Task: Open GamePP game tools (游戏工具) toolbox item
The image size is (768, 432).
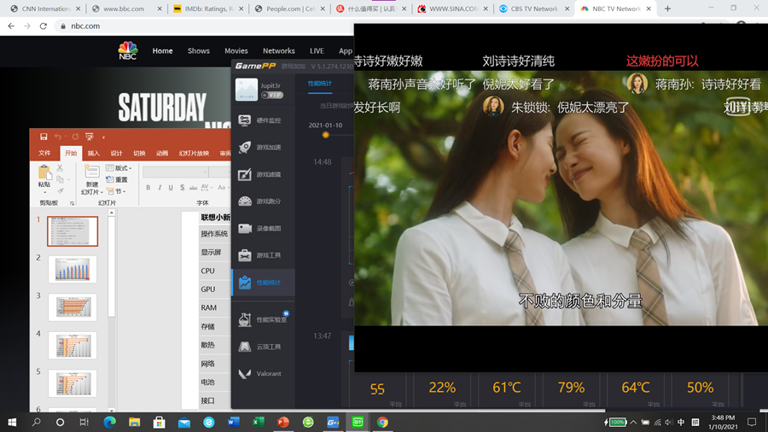Action: click(x=263, y=255)
